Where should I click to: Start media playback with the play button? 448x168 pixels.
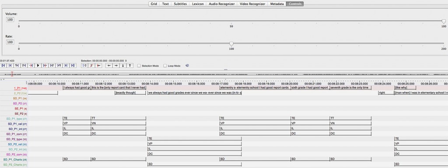click(x=38, y=65)
